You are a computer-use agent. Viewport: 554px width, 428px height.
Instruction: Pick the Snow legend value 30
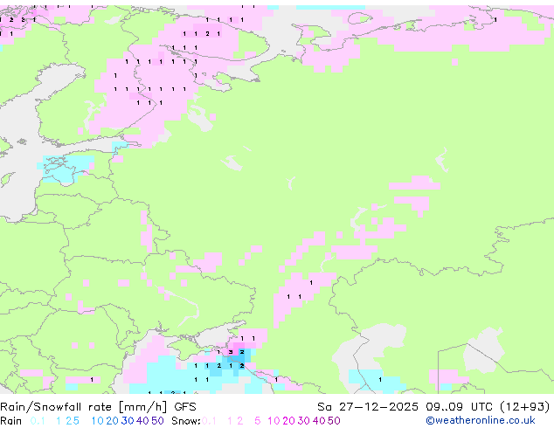[304, 421]
